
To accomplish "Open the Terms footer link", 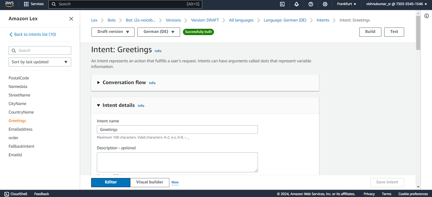I will coord(386,194).
